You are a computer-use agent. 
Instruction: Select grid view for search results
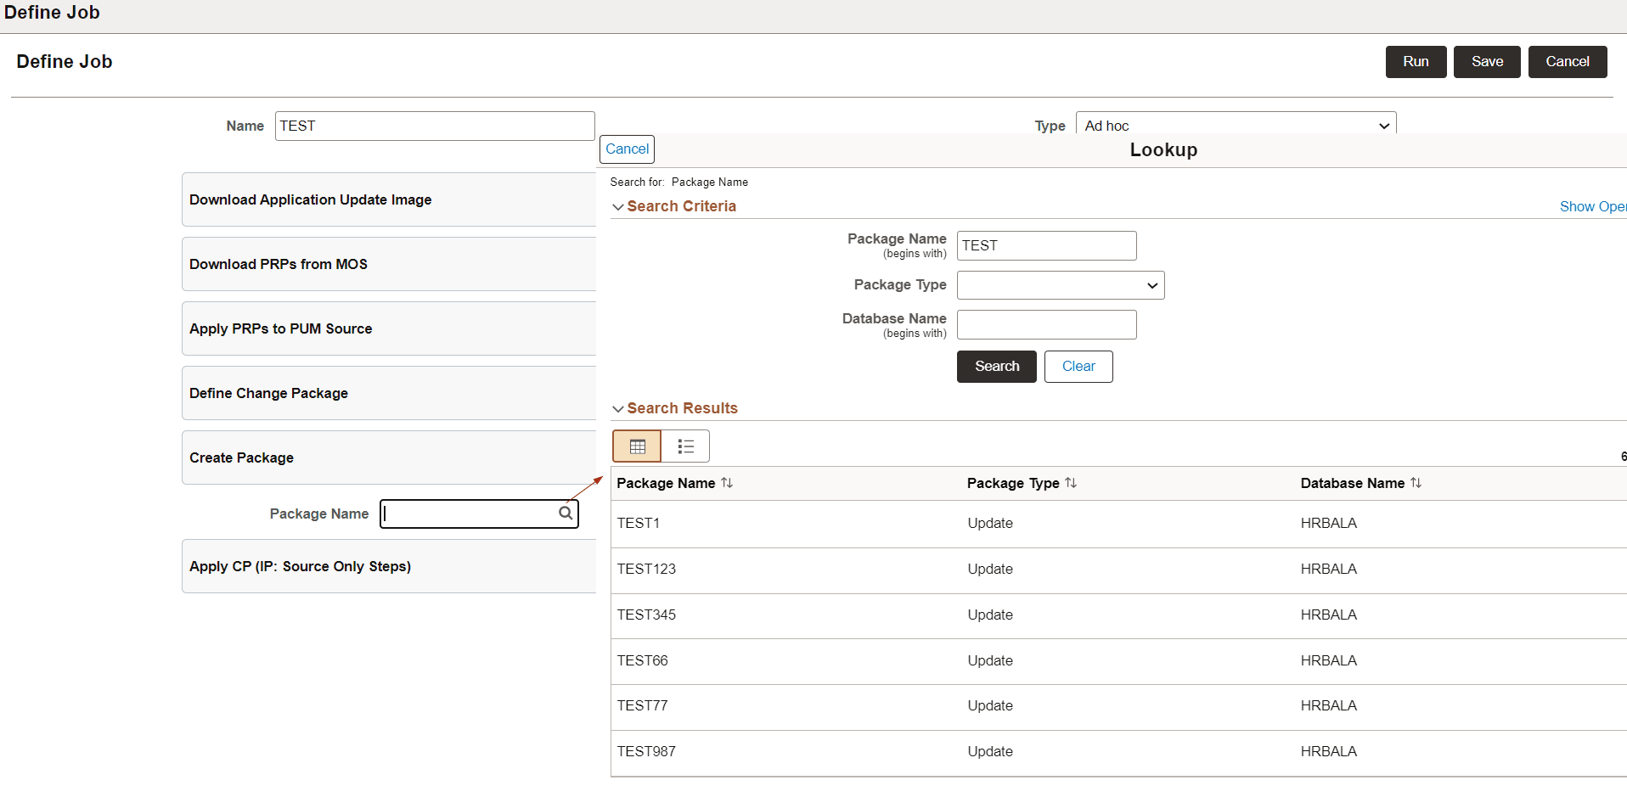(x=637, y=446)
